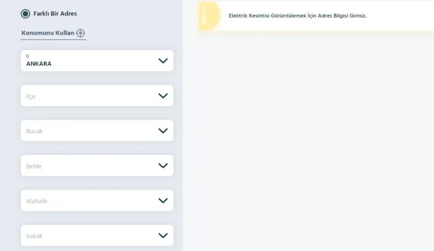Expand the Mahalle selection box
434x251 pixels.
click(x=97, y=200)
